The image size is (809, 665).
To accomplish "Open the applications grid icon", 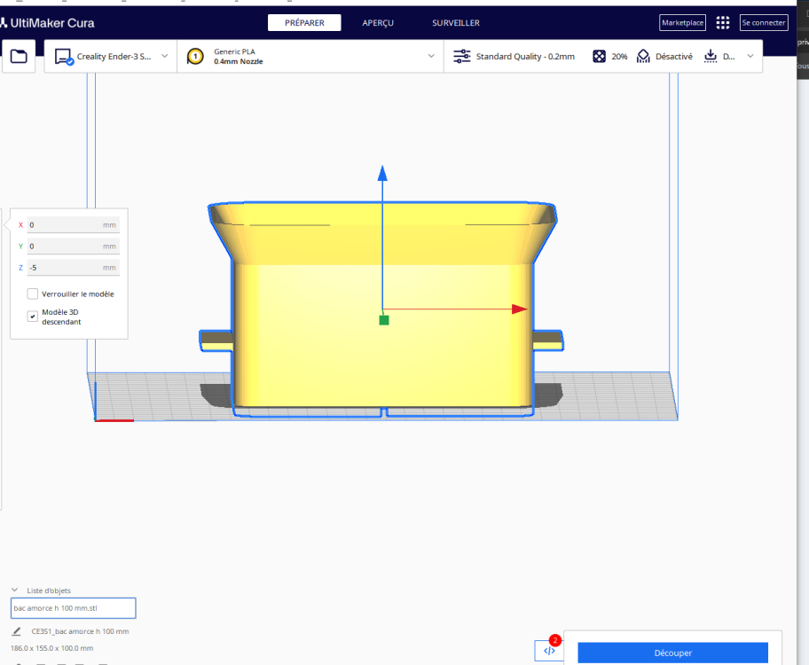I will click(722, 23).
